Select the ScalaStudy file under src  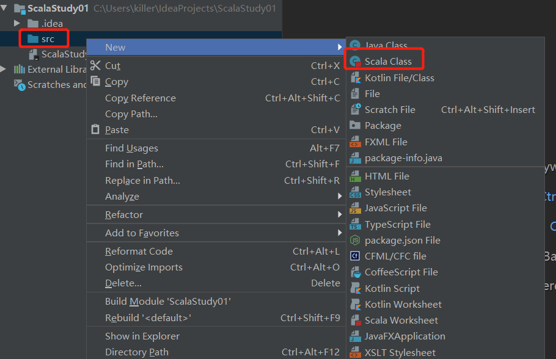pos(64,54)
